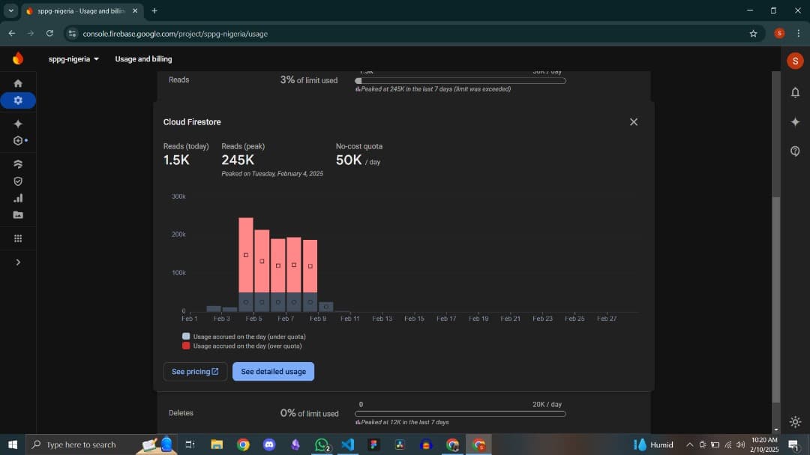The height and width of the screenshot is (455, 810).
Task: Open the Humid weather widget
Action: pyautogui.click(x=653, y=445)
